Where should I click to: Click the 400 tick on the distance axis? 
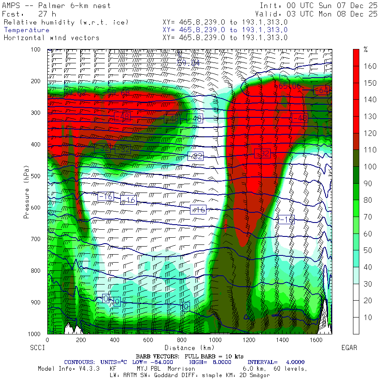(114, 340)
